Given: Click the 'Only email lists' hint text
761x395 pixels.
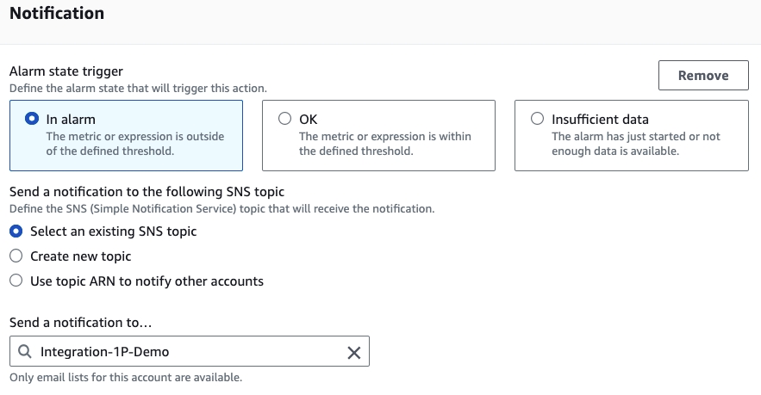Looking at the screenshot, I should [x=127, y=377].
